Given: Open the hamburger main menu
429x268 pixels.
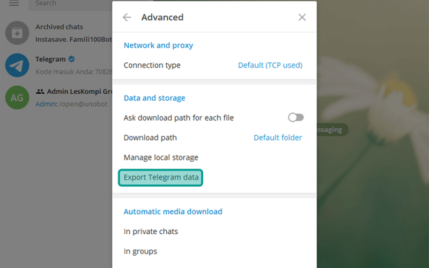Looking at the screenshot, I should point(14,3).
